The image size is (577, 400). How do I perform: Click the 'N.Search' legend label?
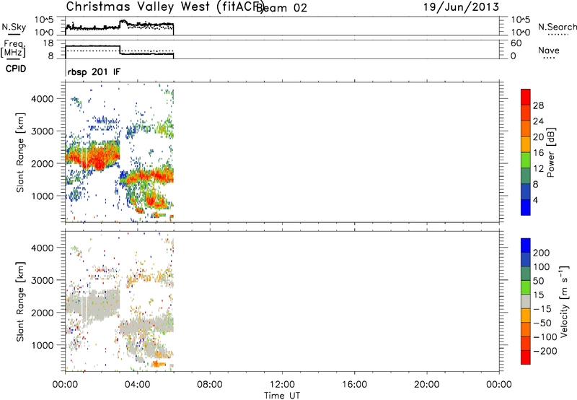pyautogui.click(x=557, y=27)
